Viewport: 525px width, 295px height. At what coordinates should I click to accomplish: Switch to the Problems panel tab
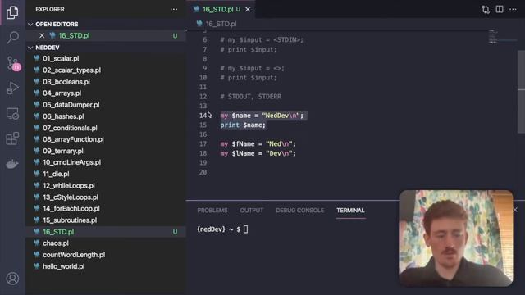212,211
